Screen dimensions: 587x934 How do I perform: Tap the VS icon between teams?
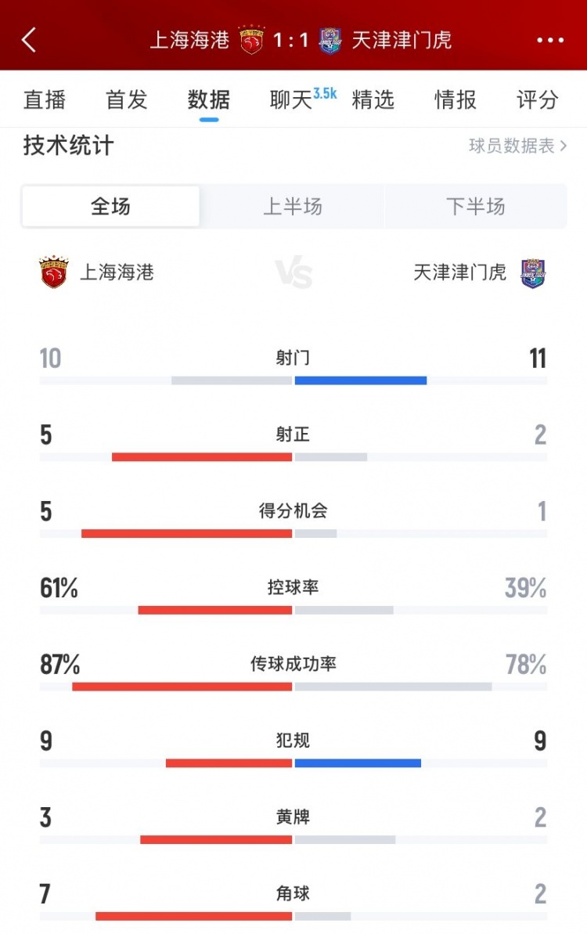[294, 274]
